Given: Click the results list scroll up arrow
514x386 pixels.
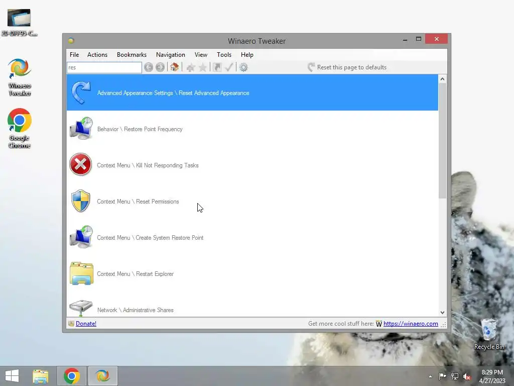Looking at the screenshot, I should tap(443, 79).
